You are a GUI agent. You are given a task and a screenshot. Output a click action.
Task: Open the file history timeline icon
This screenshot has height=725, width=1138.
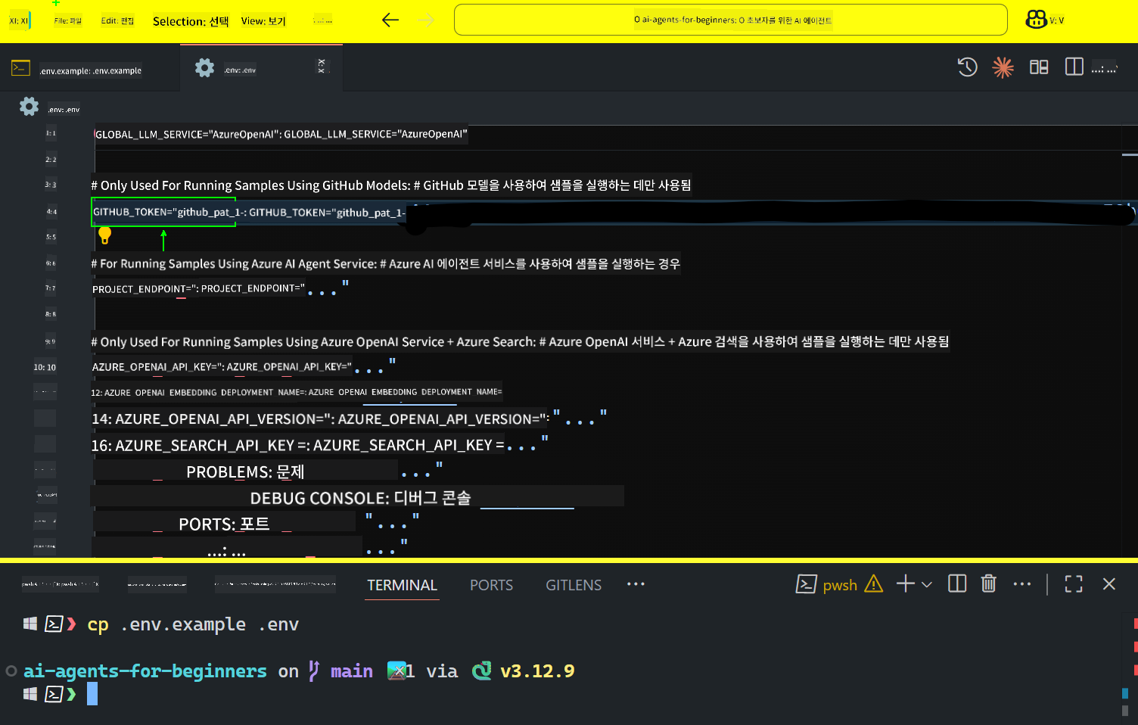(x=967, y=67)
